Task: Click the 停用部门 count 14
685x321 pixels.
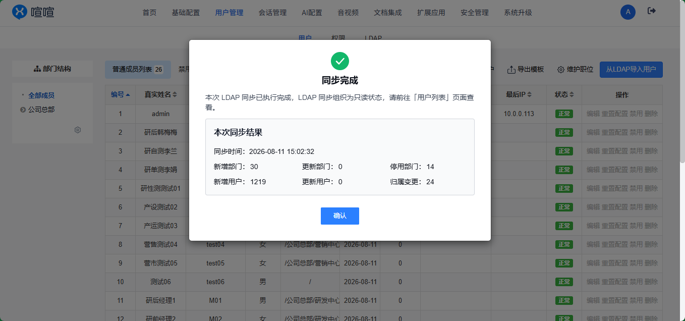Action: pos(430,167)
